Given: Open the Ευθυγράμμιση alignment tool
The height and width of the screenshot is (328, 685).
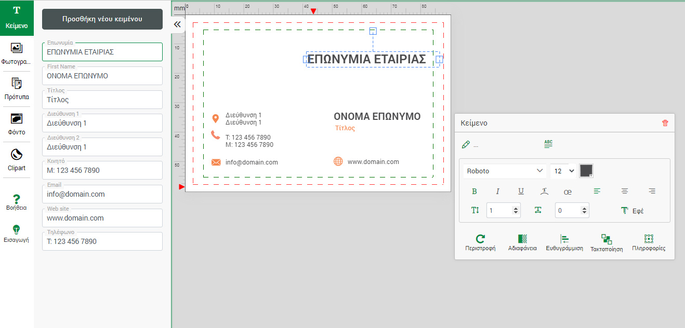Looking at the screenshot, I should tap(564, 239).
